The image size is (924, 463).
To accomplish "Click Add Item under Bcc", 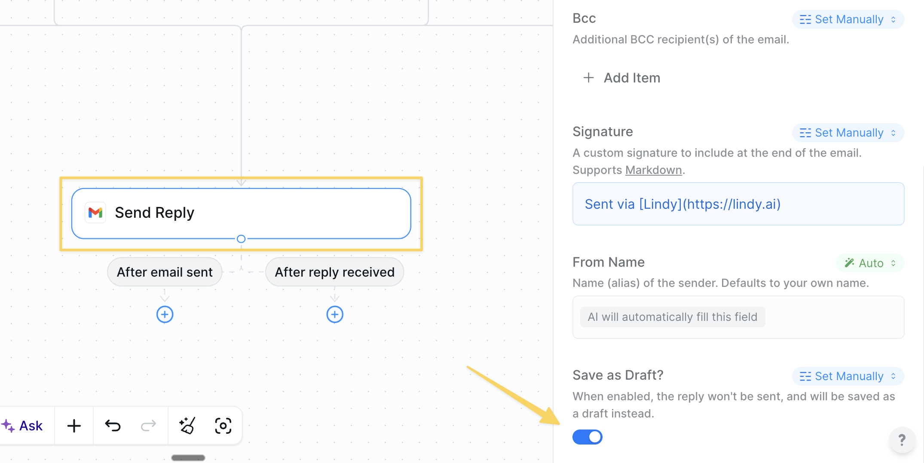I will coord(621,78).
